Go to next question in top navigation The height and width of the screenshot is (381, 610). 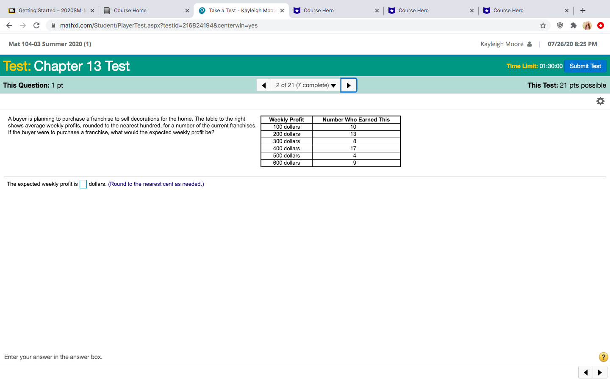(x=349, y=85)
